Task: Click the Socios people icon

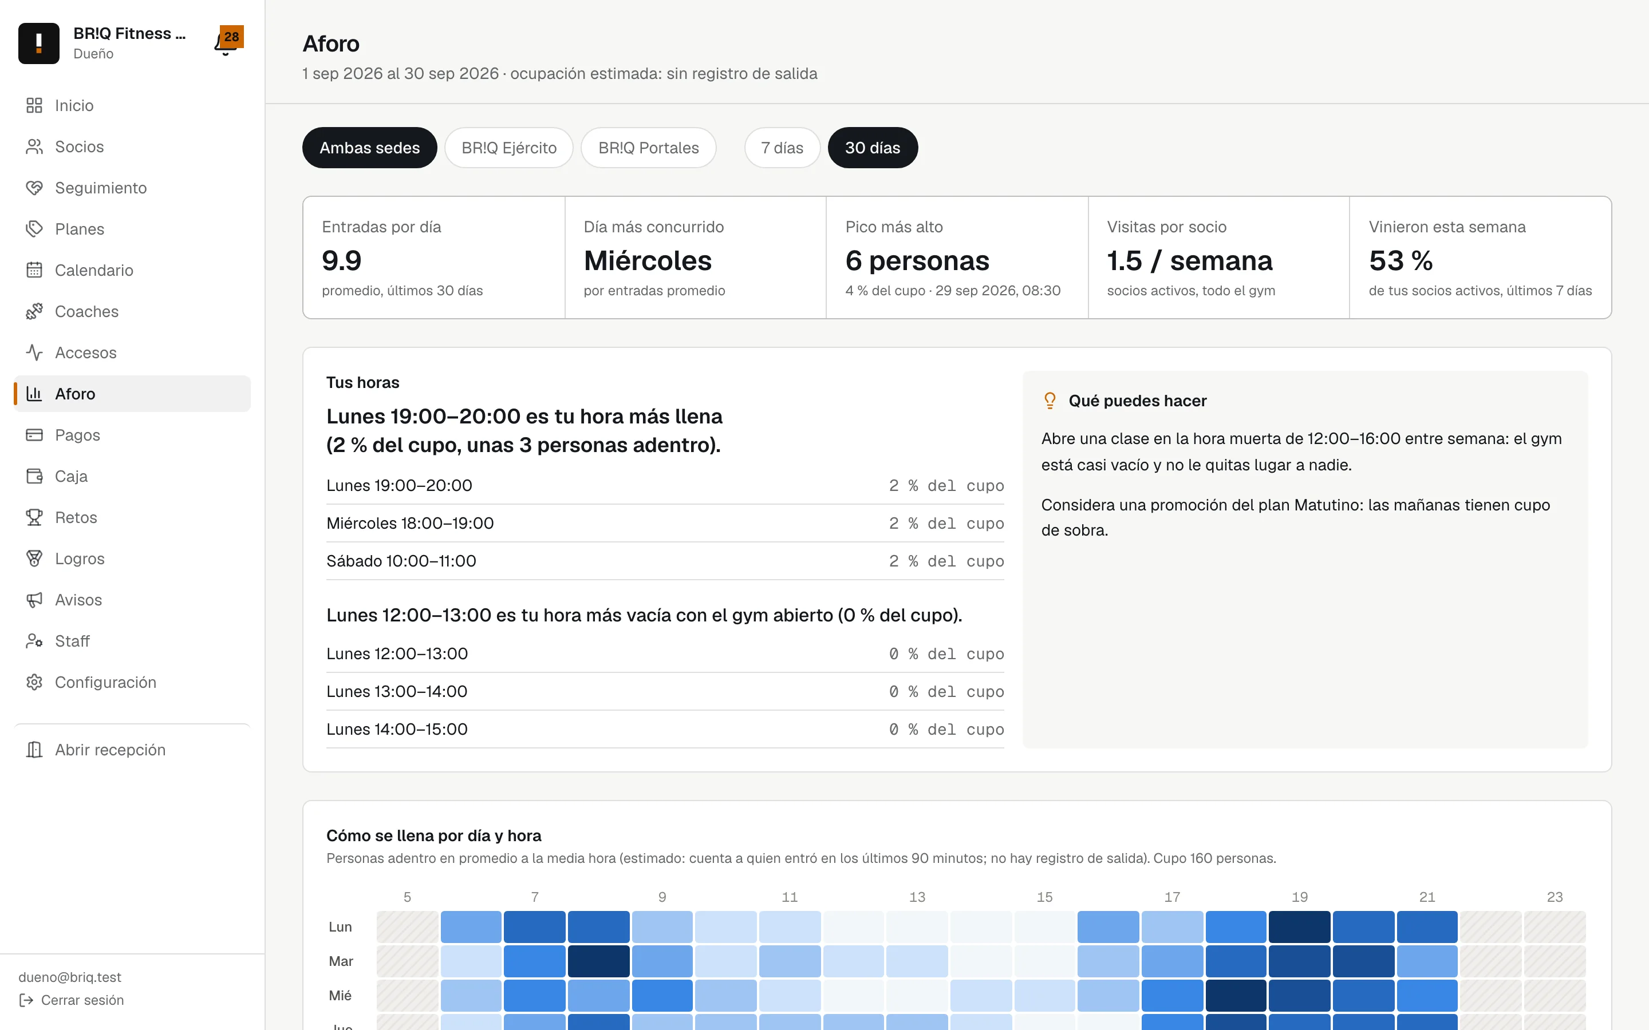Action: click(x=34, y=146)
